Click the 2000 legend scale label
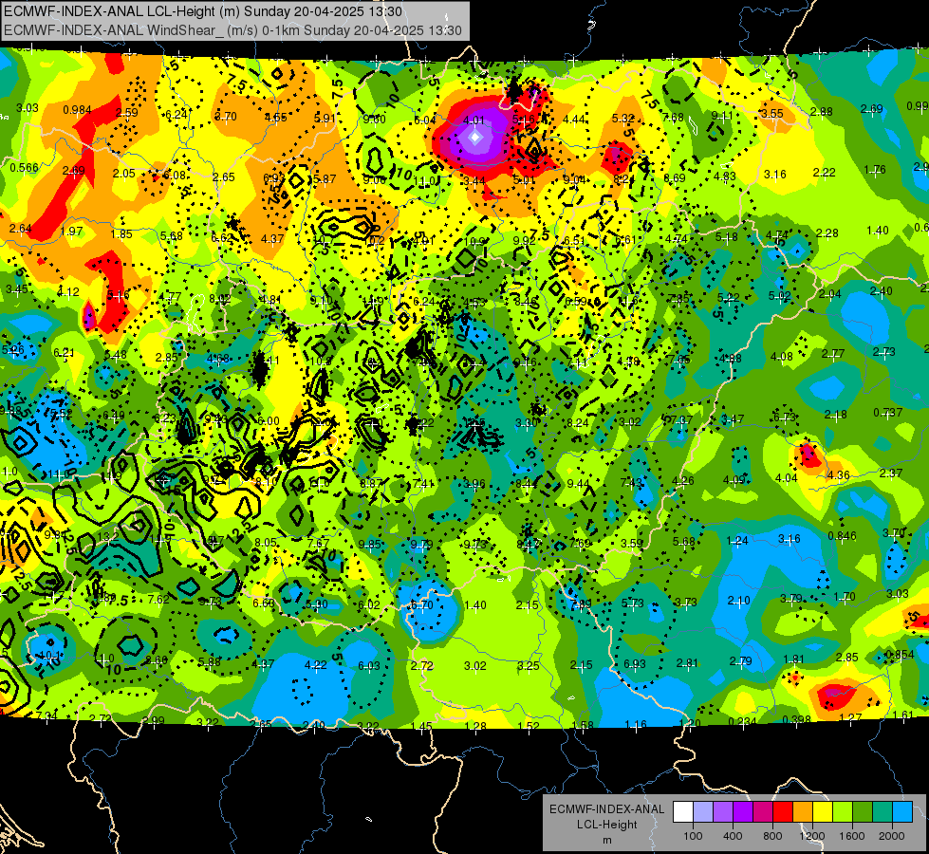Image resolution: width=929 pixels, height=854 pixels. [892, 836]
